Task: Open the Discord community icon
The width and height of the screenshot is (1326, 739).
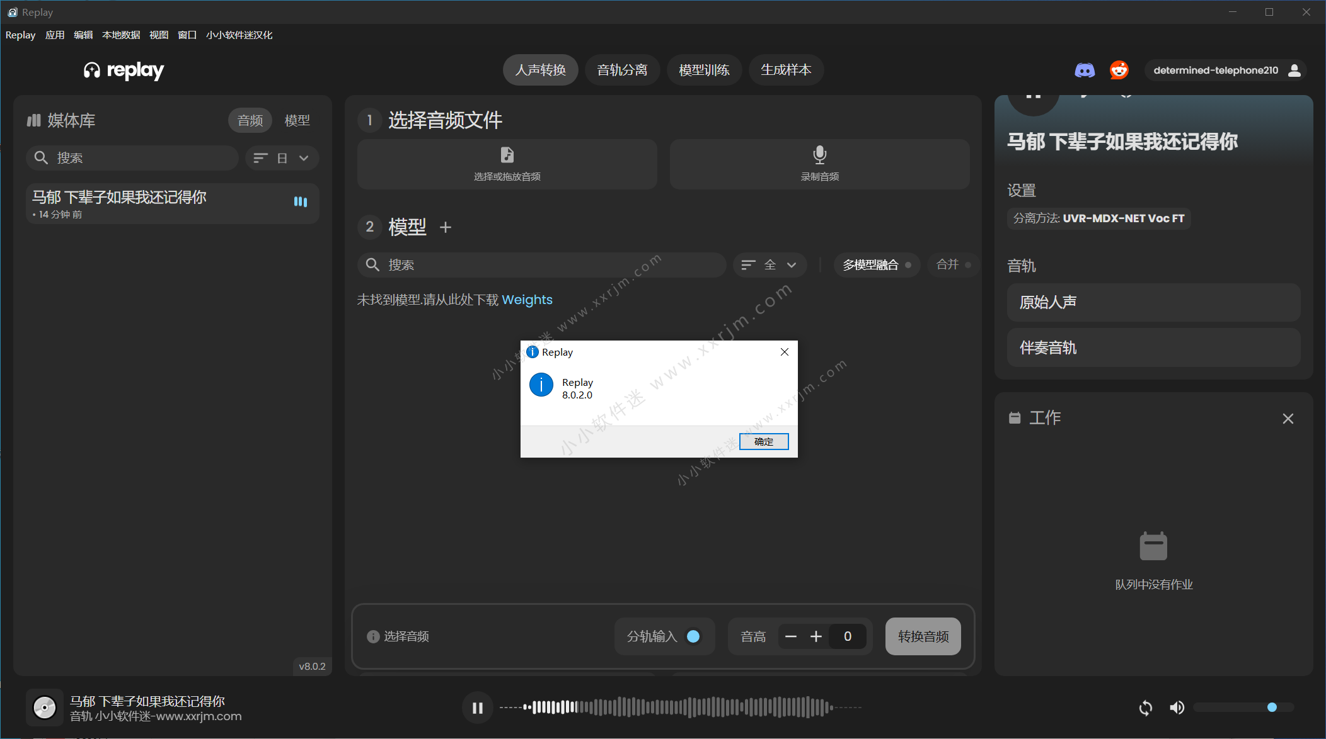Action: 1085,70
